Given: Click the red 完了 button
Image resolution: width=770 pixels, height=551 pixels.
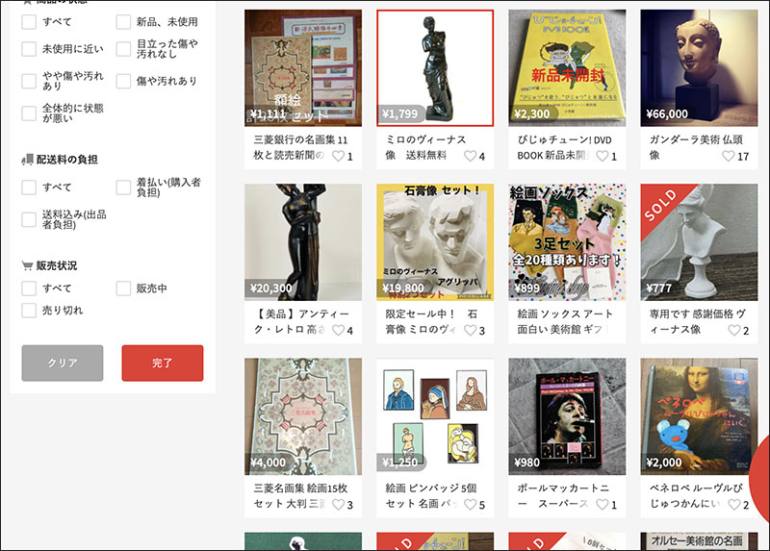Looking at the screenshot, I should pos(163,363).
